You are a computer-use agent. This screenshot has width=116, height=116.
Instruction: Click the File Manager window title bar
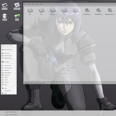coord(69,1)
